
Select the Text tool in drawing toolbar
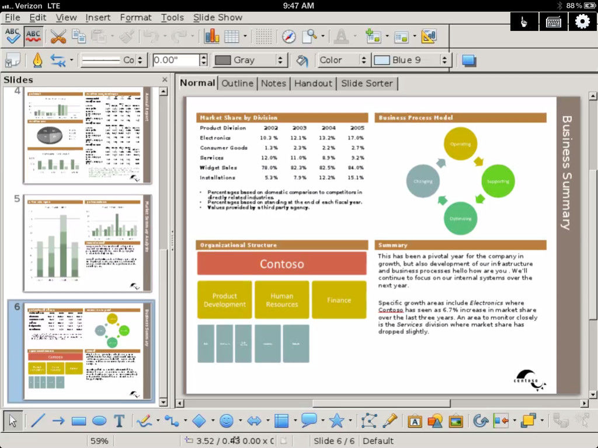119,421
